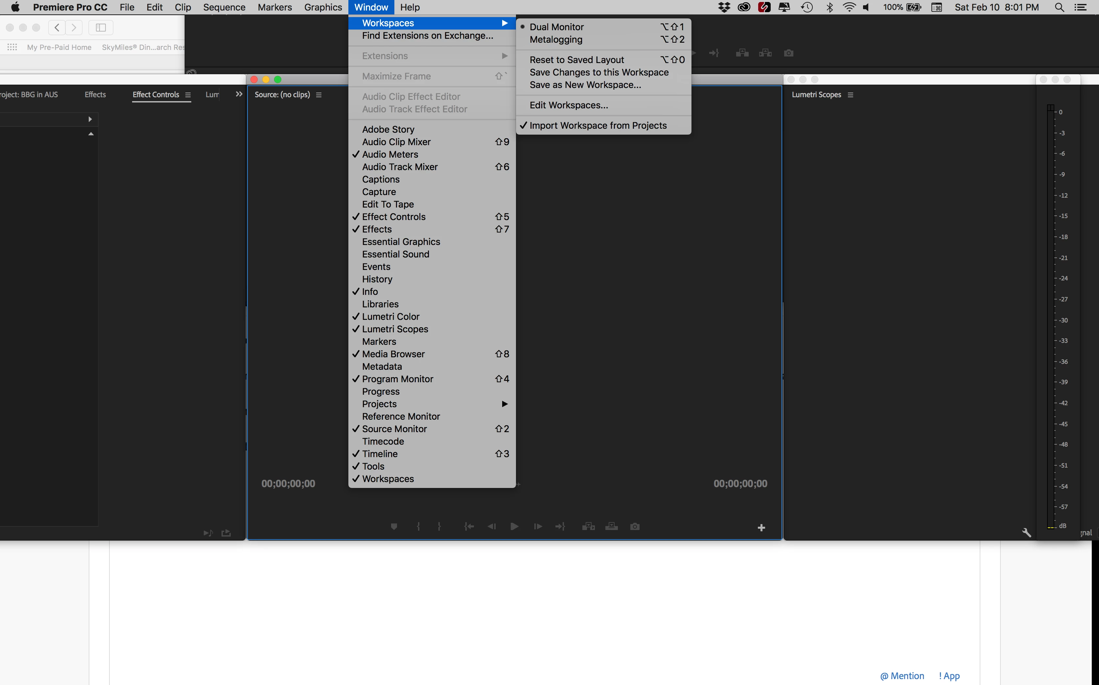Click the Overwrite edit icon

[611, 526]
